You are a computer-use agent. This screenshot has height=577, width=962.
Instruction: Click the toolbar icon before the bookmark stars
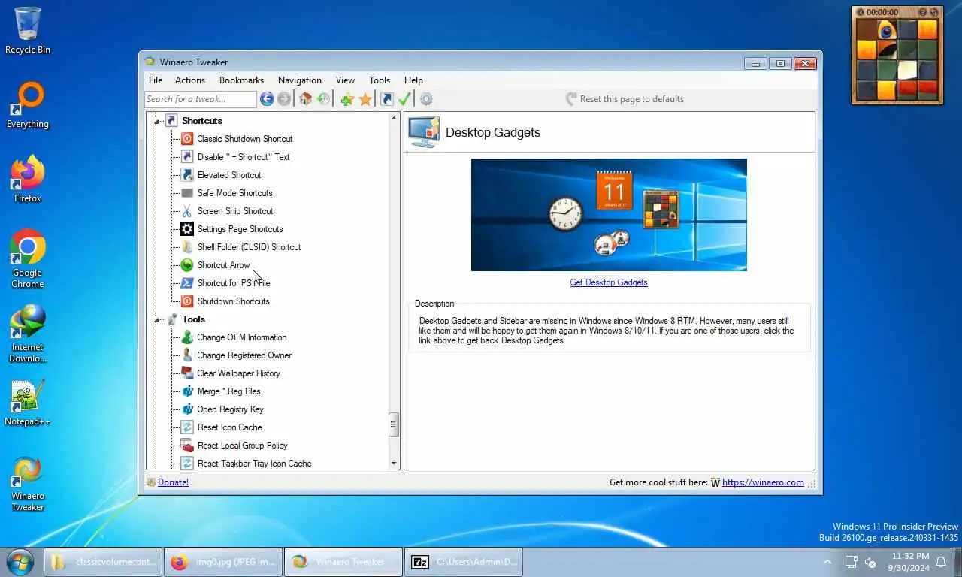pos(323,99)
